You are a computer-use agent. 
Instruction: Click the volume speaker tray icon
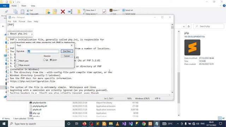(198, 124)
